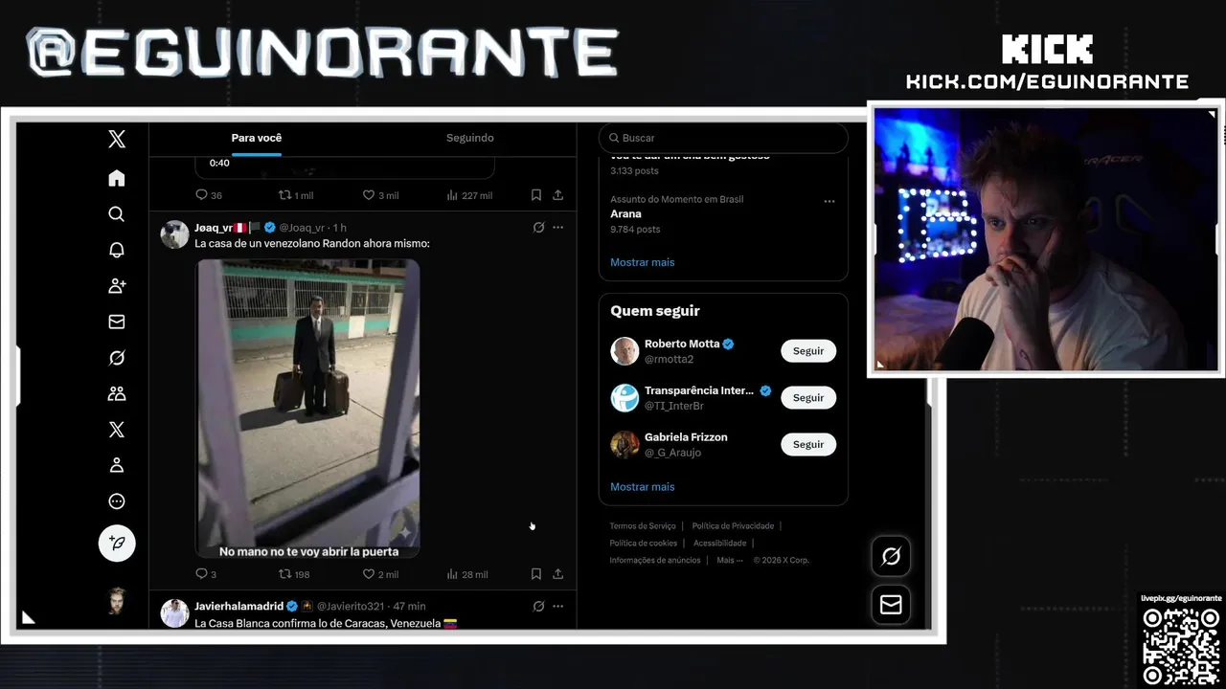Open Javierhalamadrid profile avatar
Image resolution: width=1226 pixels, height=689 pixels.
(174, 612)
